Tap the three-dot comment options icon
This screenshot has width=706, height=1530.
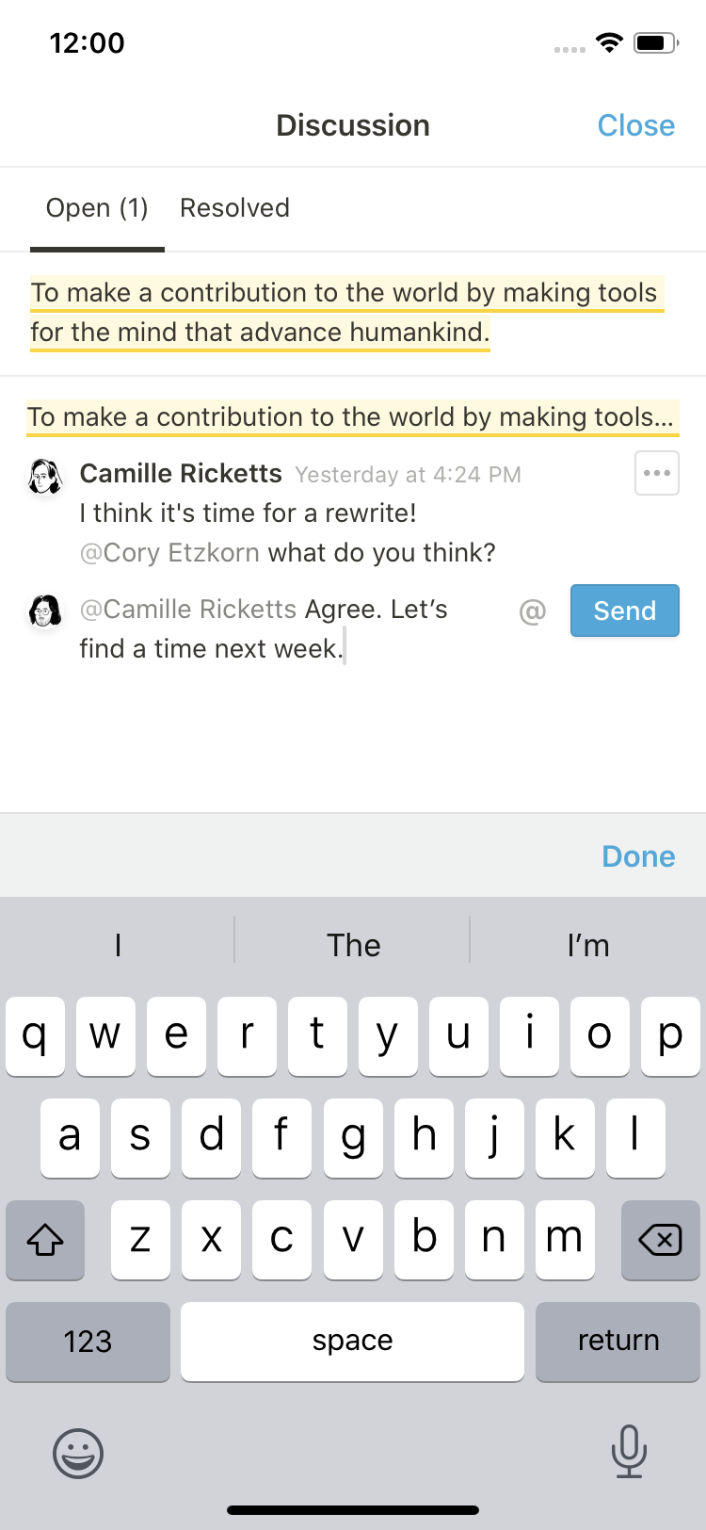[656, 473]
